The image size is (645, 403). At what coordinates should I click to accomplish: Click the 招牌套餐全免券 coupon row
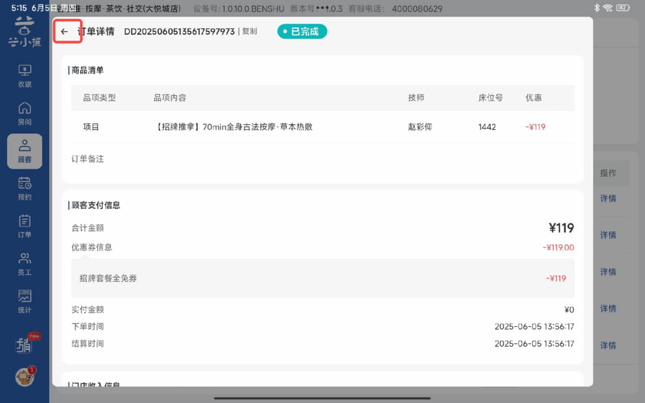[x=322, y=278]
